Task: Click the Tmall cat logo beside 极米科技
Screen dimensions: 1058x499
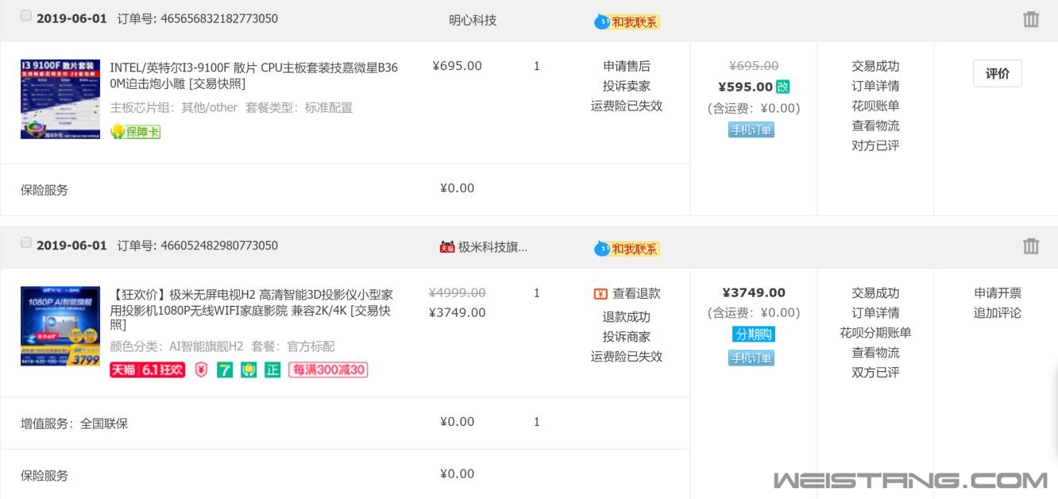Action: point(447,247)
